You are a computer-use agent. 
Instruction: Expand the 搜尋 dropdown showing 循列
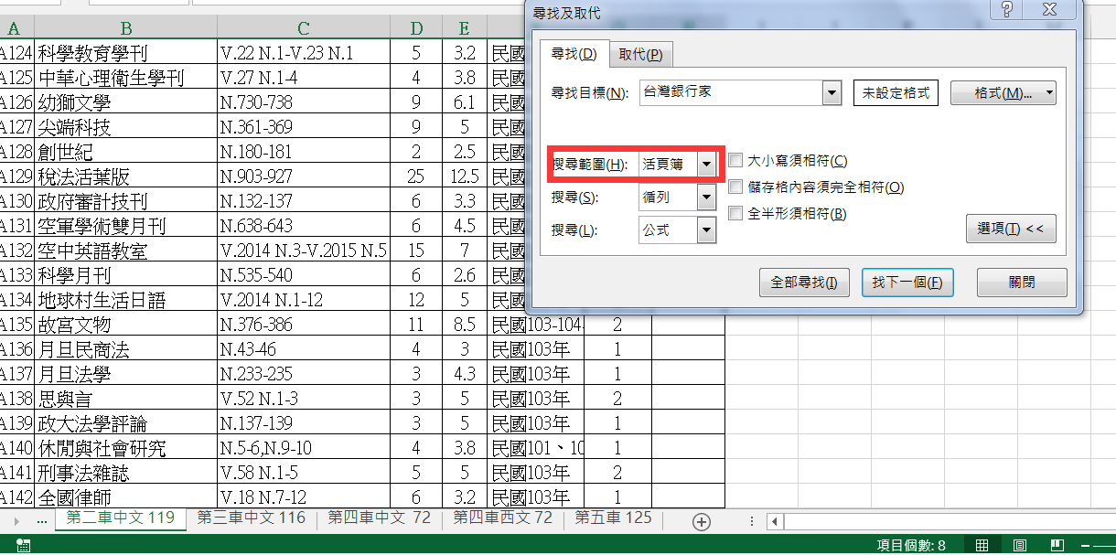pyautogui.click(x=706, y=197)
